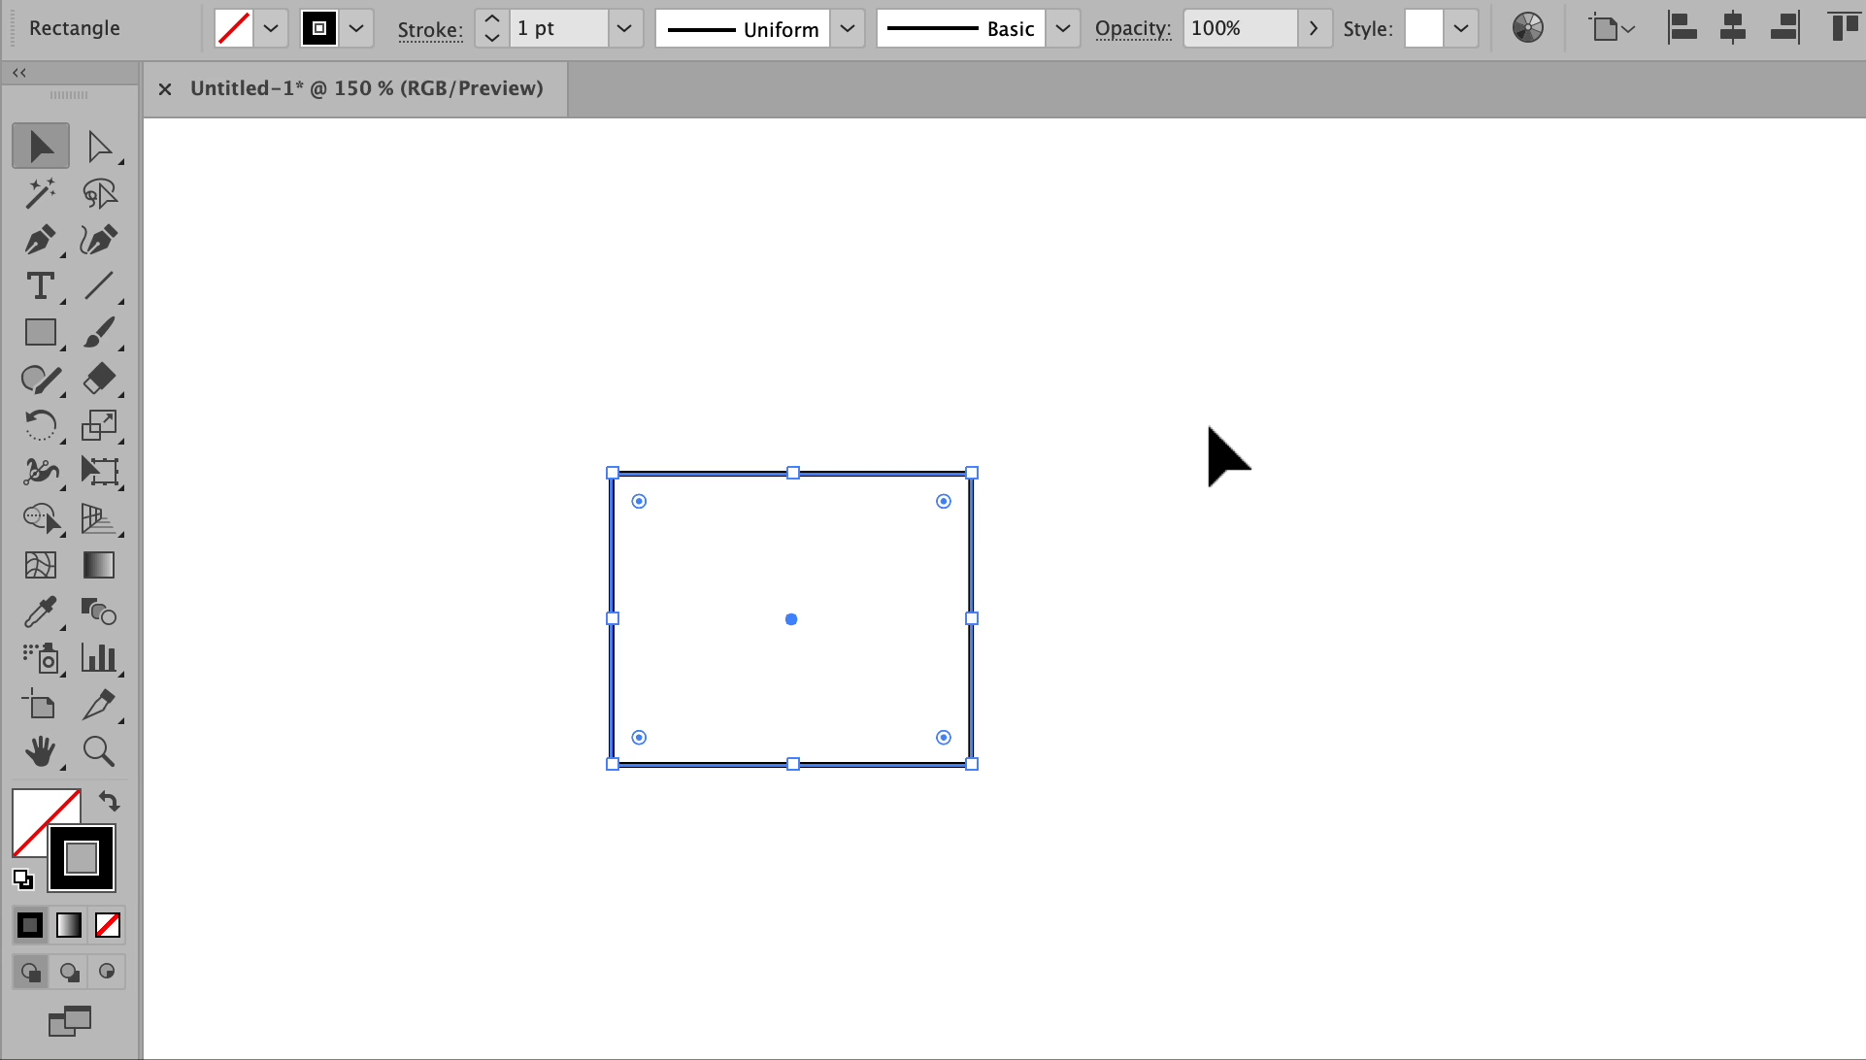1866x1060 pixels.
Task: Enable Draw Behind mode
Action: (69, 972)
